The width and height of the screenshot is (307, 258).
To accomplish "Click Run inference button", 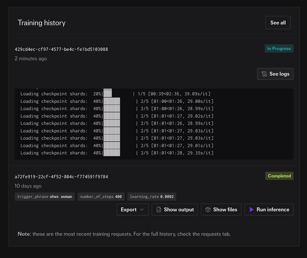I will coord(269,210).
